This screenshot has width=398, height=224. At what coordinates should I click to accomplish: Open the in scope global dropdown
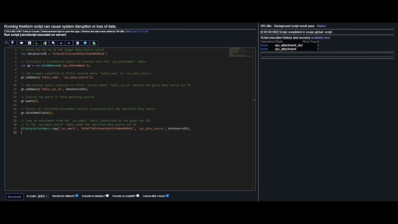point(43,196)
